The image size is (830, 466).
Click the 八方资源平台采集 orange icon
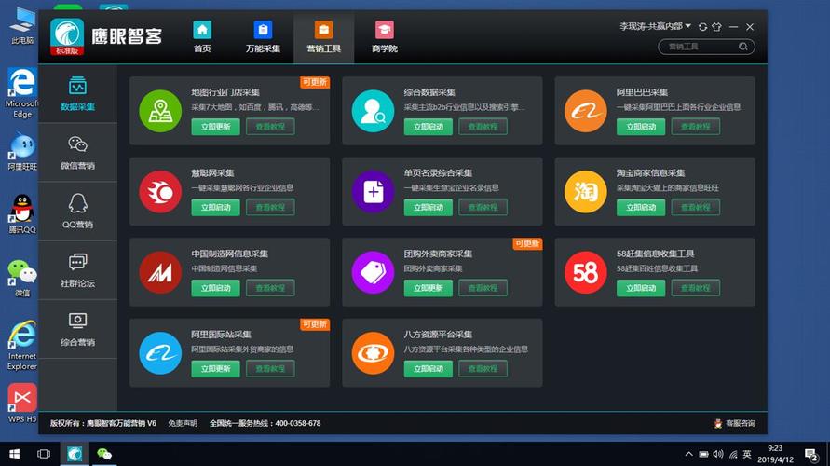click(x=373, y=353)
